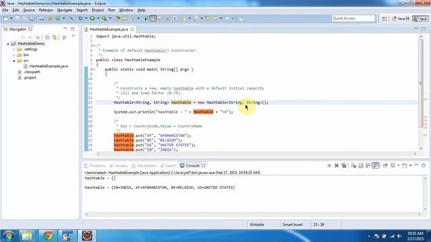Open the Window menu

click(x=126, y=10)
